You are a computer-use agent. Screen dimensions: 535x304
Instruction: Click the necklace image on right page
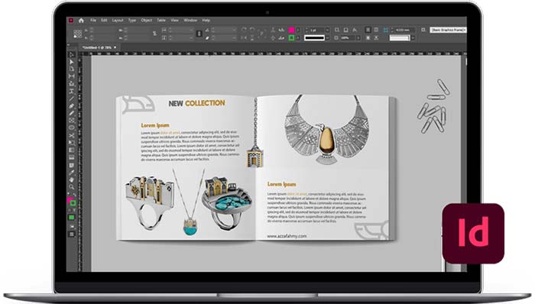click(328, 130)
